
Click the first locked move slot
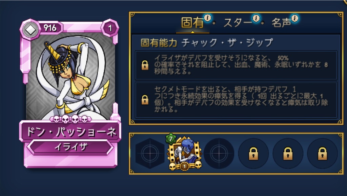coord(253,153)
